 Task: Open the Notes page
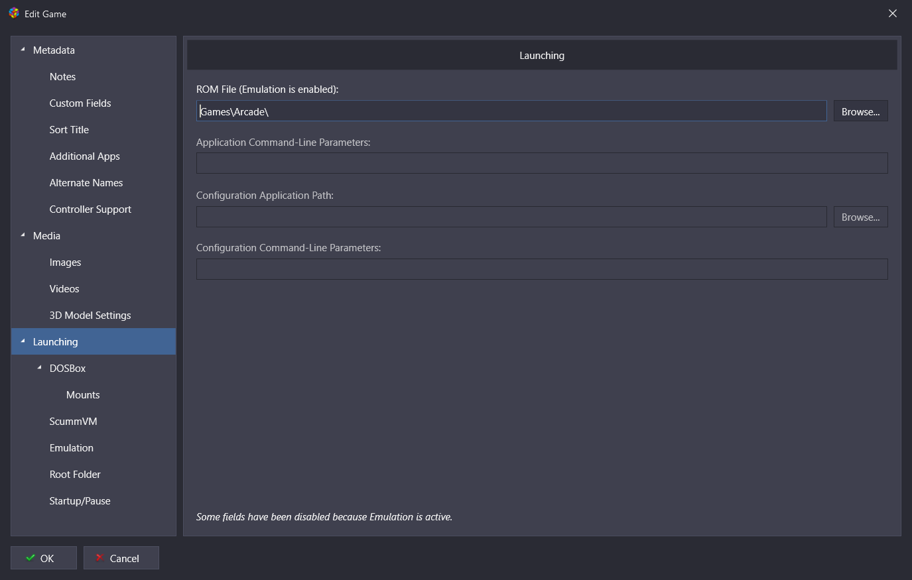(x=62, y=77)
